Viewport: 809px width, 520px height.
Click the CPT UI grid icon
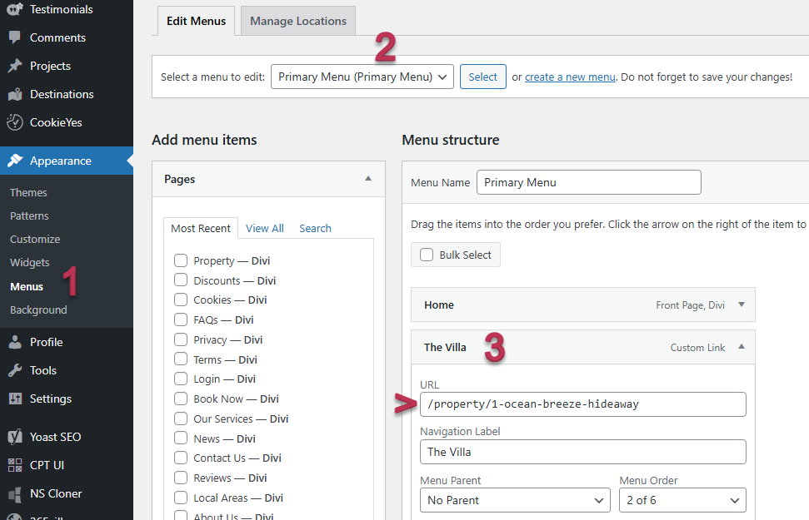click(x=14, y=465)
